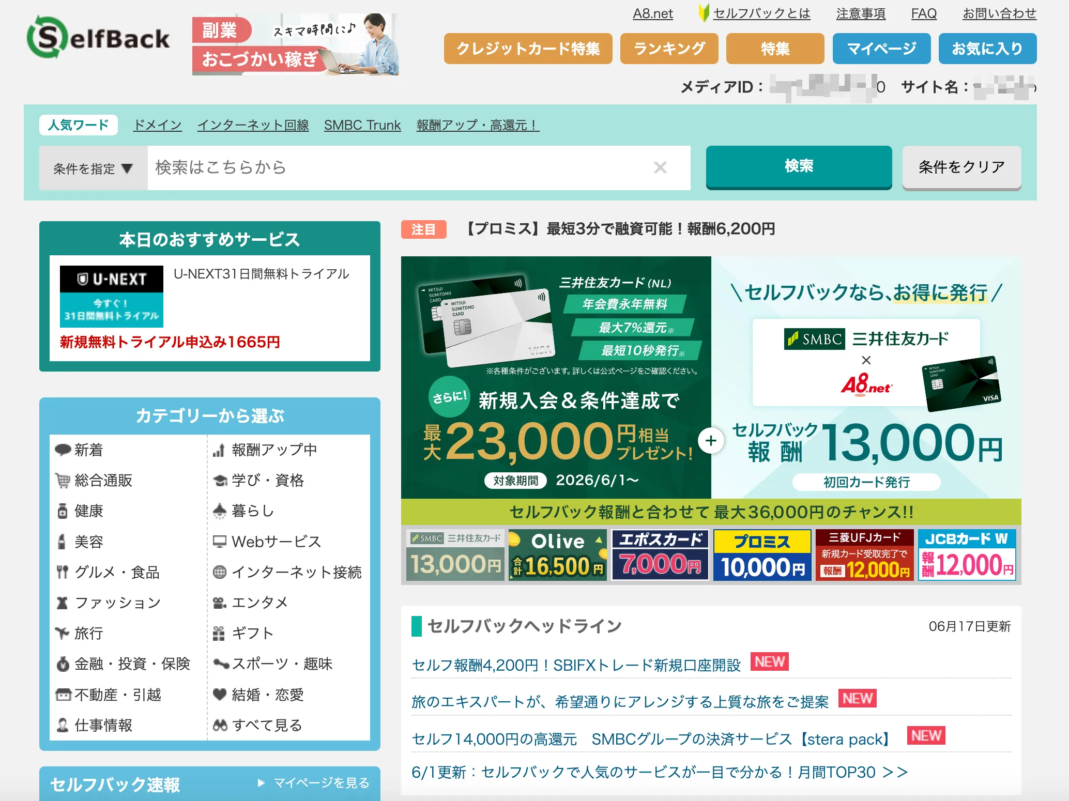This screenshot has width=1069, height=801.
Task: Click the 健康 category icon
Action: pyautogui.click(x=63, y=511)
